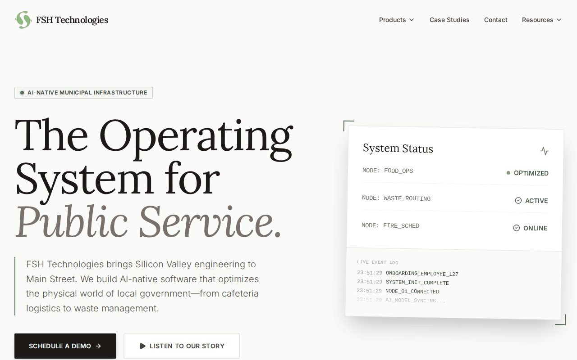Click the checkmark circle icon beside ACTIVE
Screen dimensions: 577x360
[518, 200]
